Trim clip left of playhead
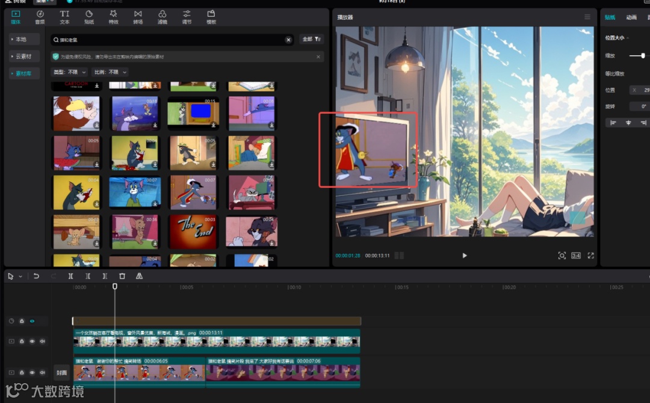This screenshot has width=650, height=403. pyautogui.click(x=87, y=276)
